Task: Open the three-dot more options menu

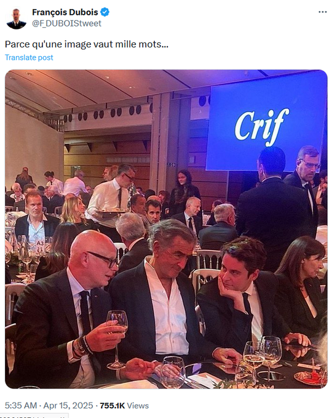Action: coord(322,12)
